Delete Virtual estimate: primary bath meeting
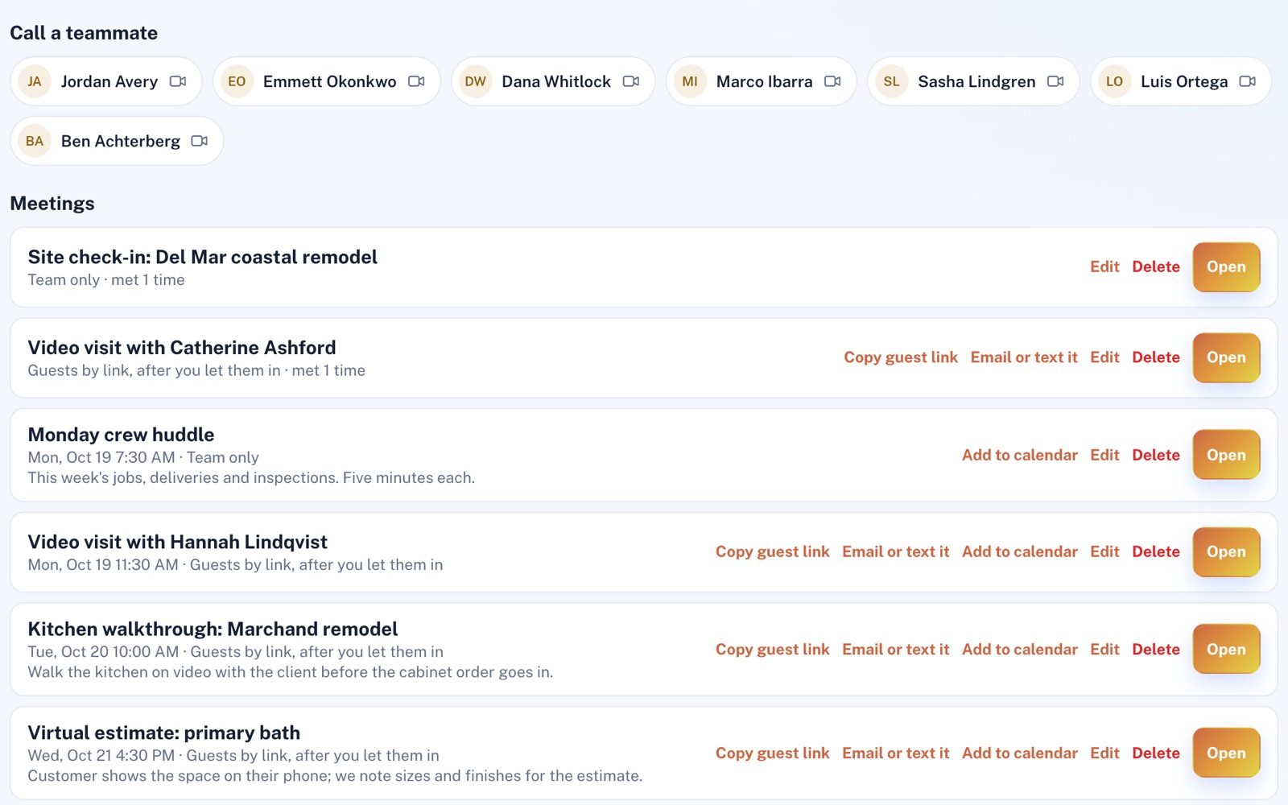The image size is (1288, 805). pyautogui.click(x=1156, y=753)
